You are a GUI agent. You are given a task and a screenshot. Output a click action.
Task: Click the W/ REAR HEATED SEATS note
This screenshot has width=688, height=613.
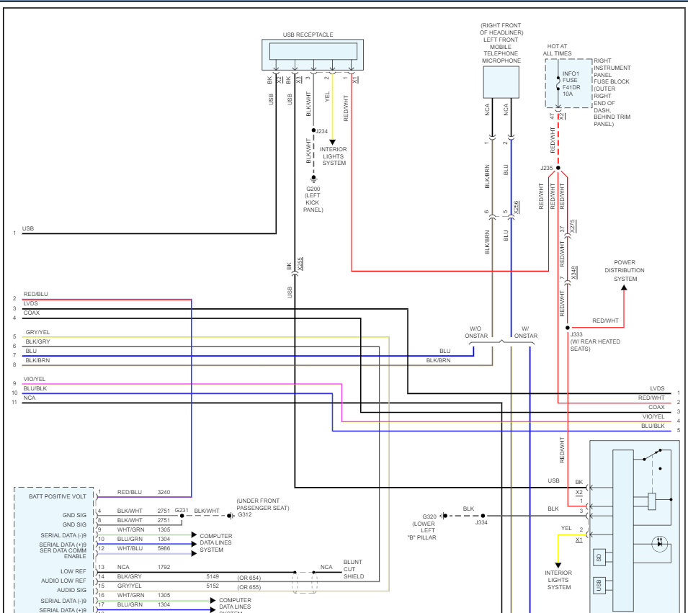coord(595,345)
